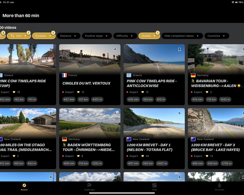Viewport: 244px width, 195px height.
Task: Open the Feed grid icon
Action: (x=154, y=185)
